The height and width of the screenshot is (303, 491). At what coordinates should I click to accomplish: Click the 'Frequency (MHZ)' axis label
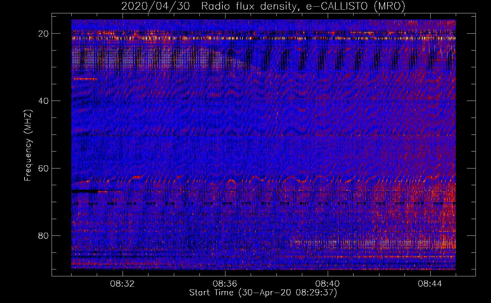click(28, 146)
